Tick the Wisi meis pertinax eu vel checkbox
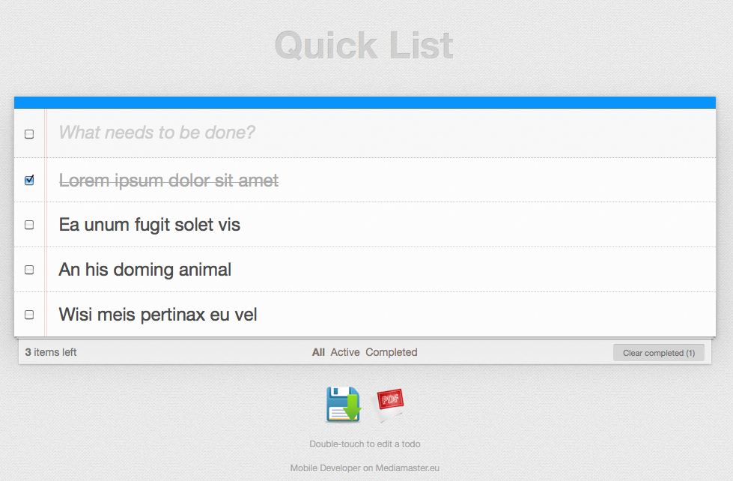The height and width of the screenshot is (481, 733). tap(29, 315)
